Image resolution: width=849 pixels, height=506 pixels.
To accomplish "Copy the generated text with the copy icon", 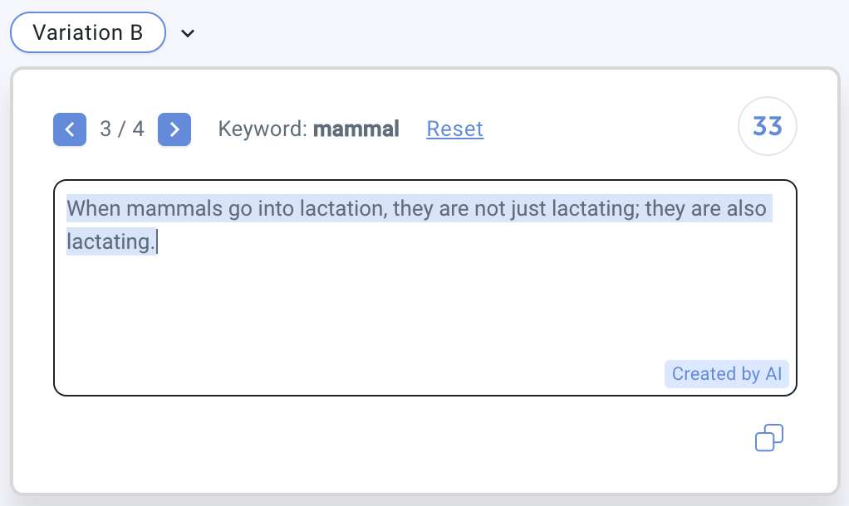I will click(x=769, y=437).
